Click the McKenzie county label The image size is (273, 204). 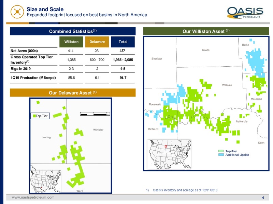[242, 121]
